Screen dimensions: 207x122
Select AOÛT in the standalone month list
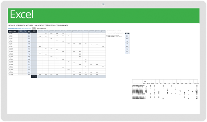tap(127, 46)
